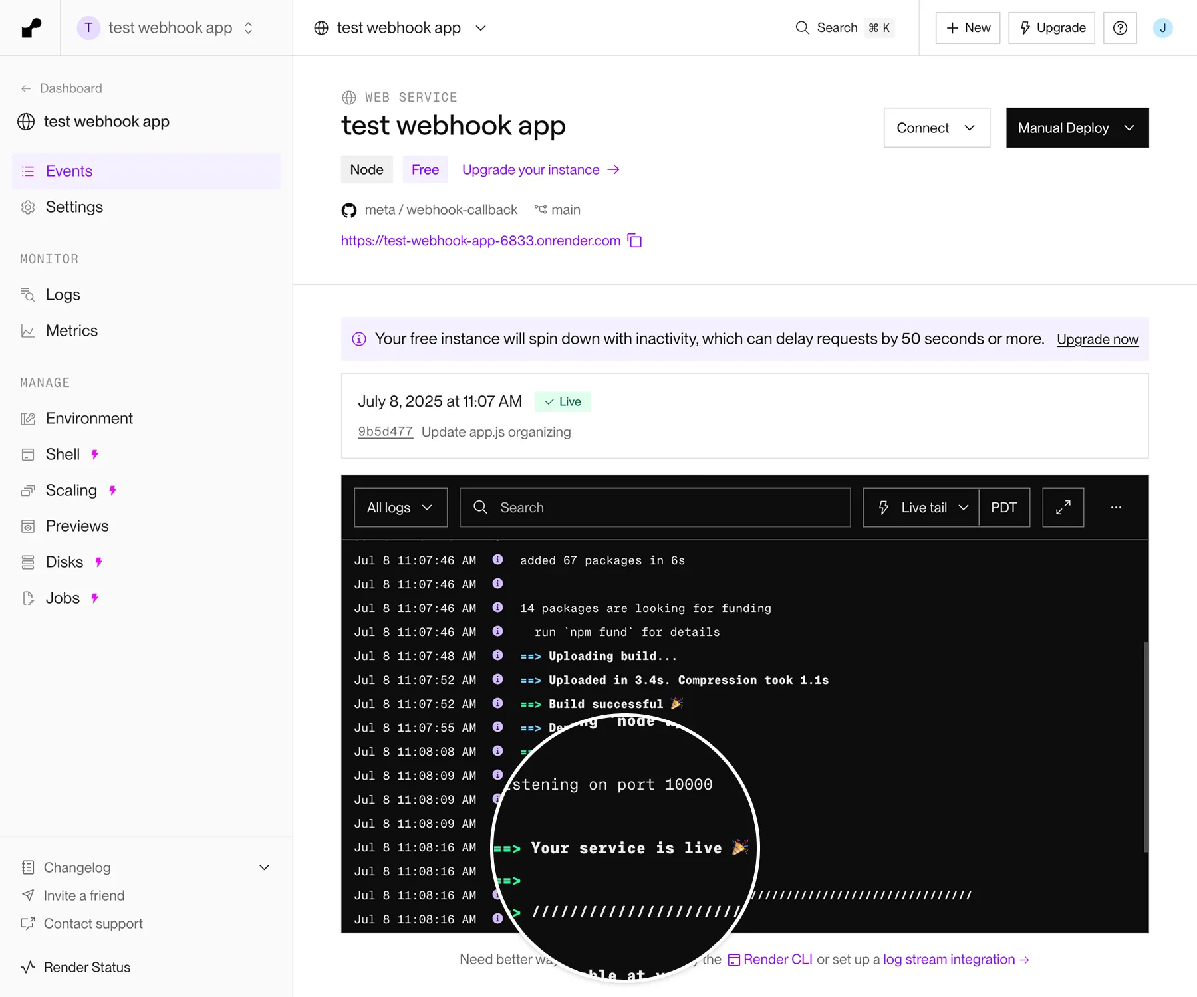
Task: Open the help question mark icon
Action: (1120, 28)
